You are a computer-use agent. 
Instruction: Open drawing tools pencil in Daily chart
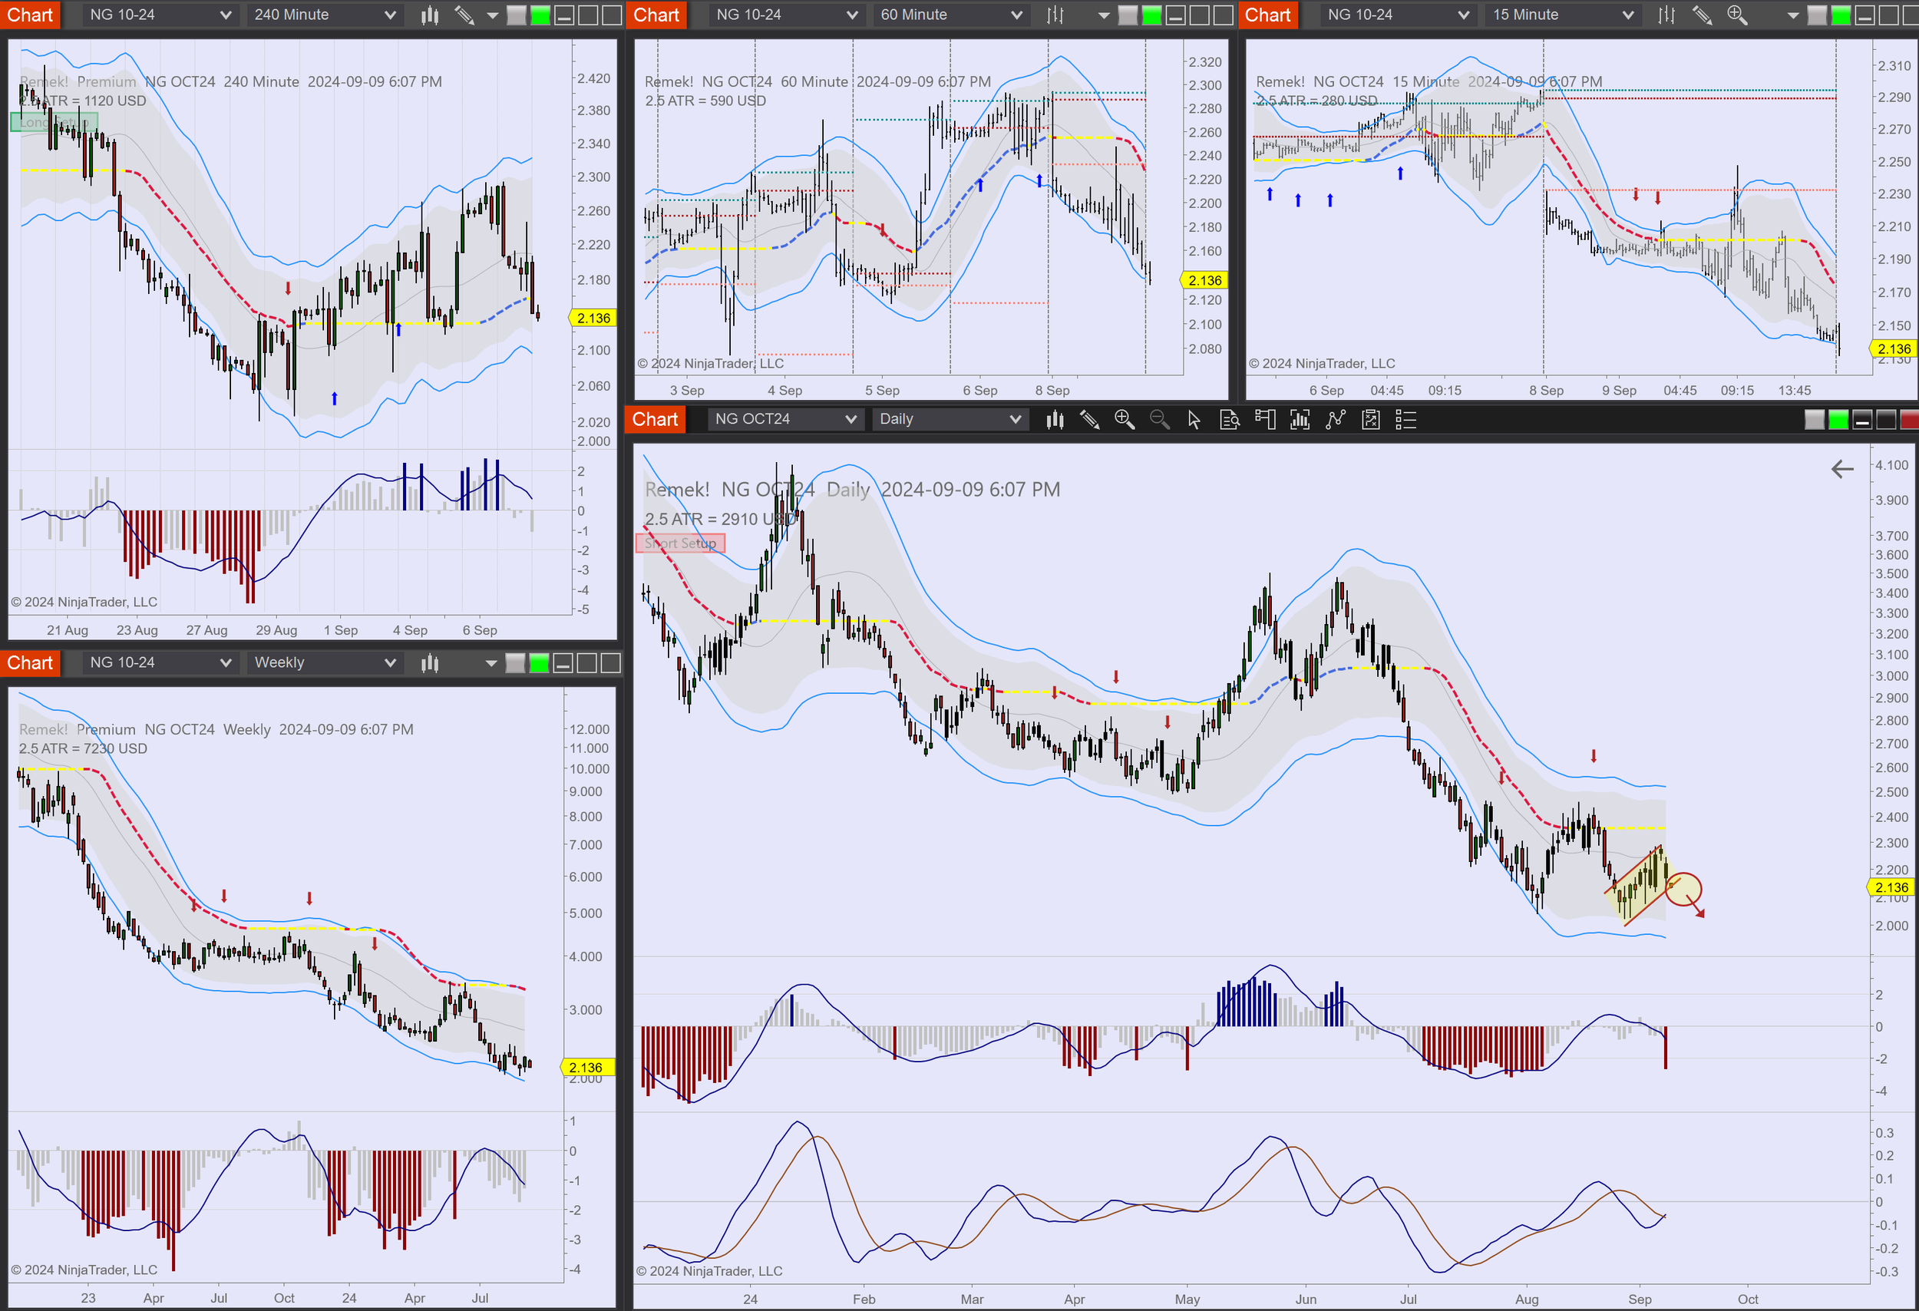click(x=1090, y=419)
